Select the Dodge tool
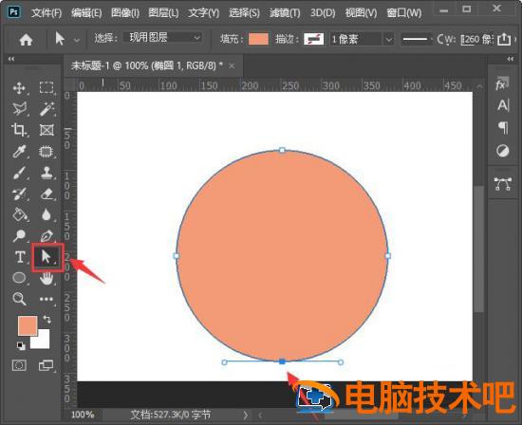Image resolution: width=522 pixels, height=425 pixels. click(x=19, y=235)
